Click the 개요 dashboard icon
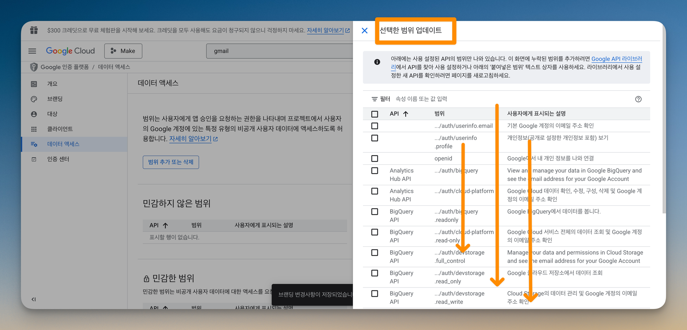The width and height of the screenshot is (687, 330). (x=34, y=84)
